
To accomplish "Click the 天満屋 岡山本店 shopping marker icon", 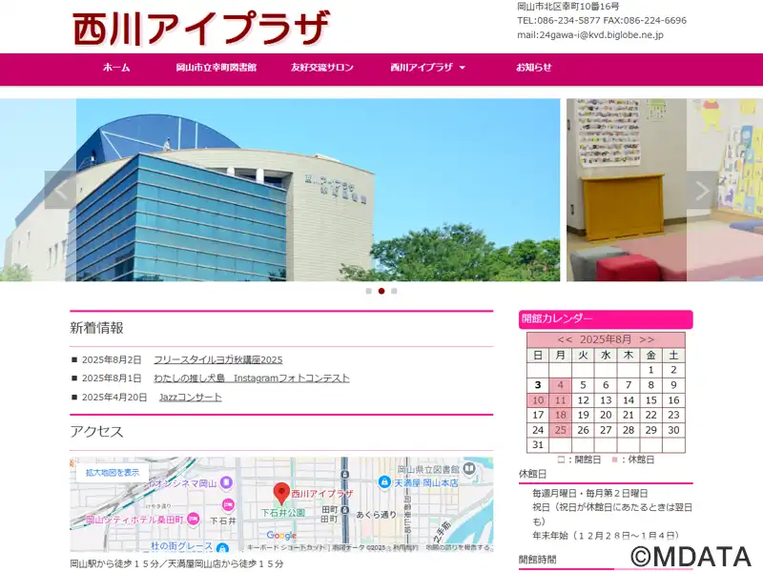I will click(384, 482).
